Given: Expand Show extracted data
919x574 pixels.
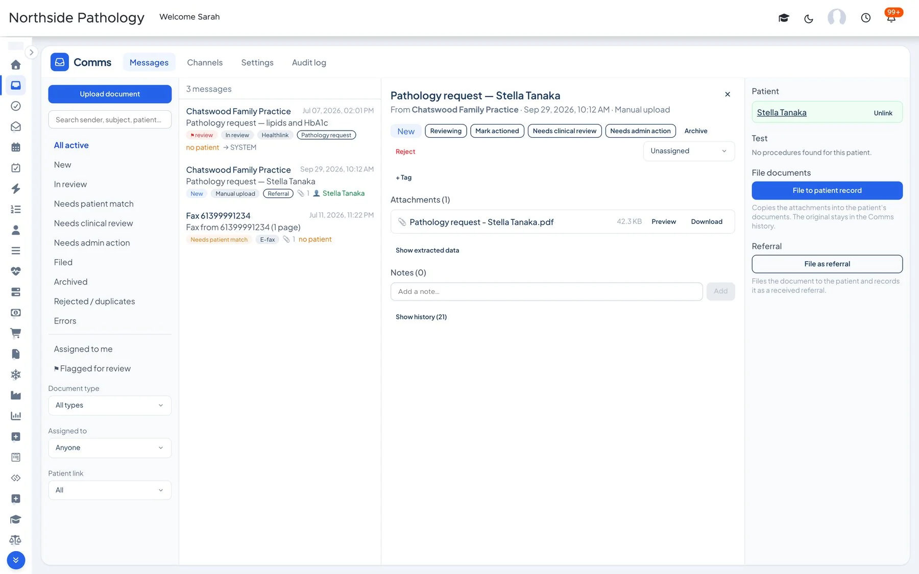Looking at the screenshot, I should (x=427, y=250).
